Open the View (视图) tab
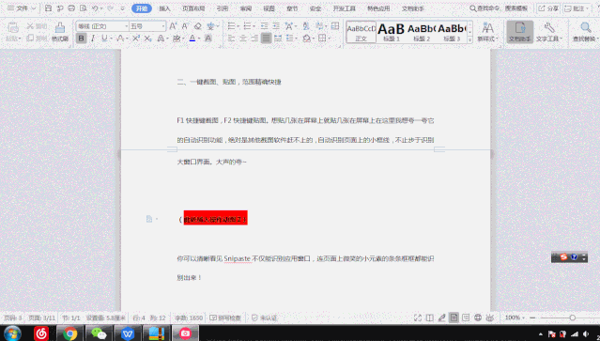Viewport: 600px width, 341px height. point(269,8)
